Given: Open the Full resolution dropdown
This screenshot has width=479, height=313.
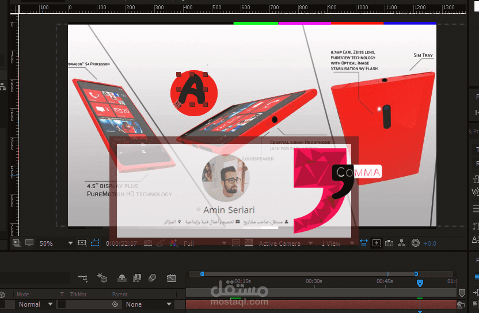Looking at the screenshot, I should [x=205, y=243].
